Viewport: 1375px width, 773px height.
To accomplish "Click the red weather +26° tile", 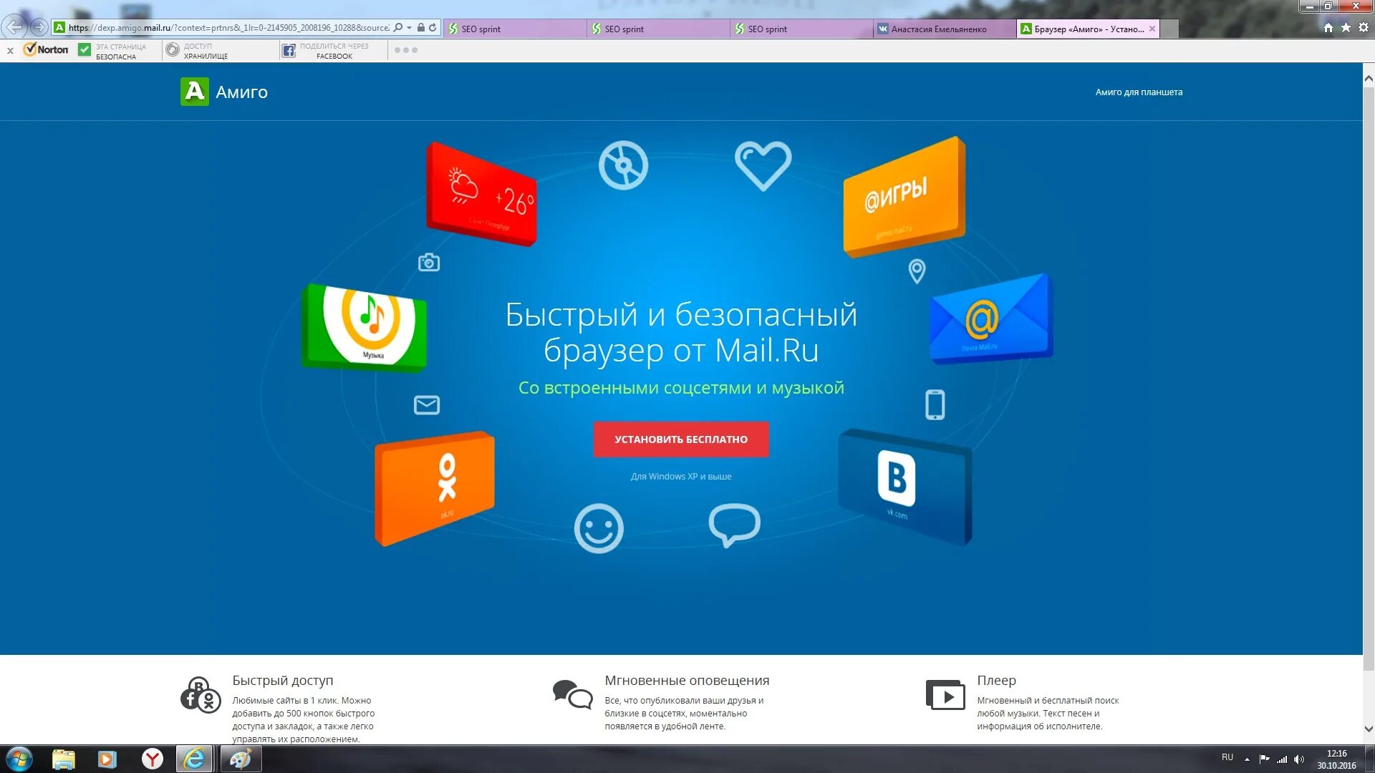I will pos(482,195).
